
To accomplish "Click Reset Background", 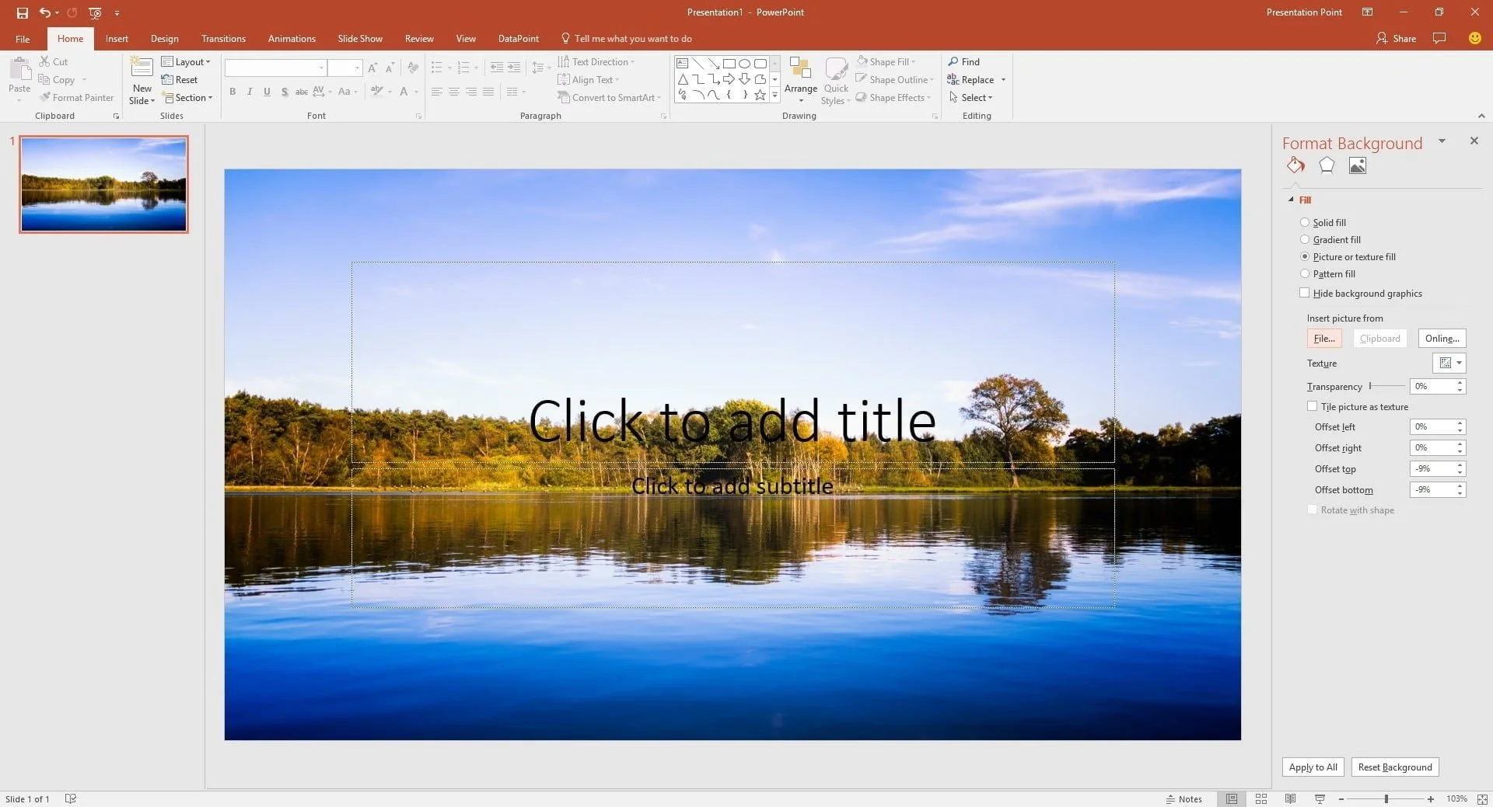I will pyautogui.click(x=1395, y=767).
